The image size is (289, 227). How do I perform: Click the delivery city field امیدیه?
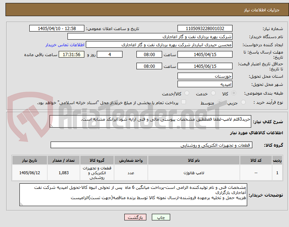pyautogui.click(x=205, y=84)
